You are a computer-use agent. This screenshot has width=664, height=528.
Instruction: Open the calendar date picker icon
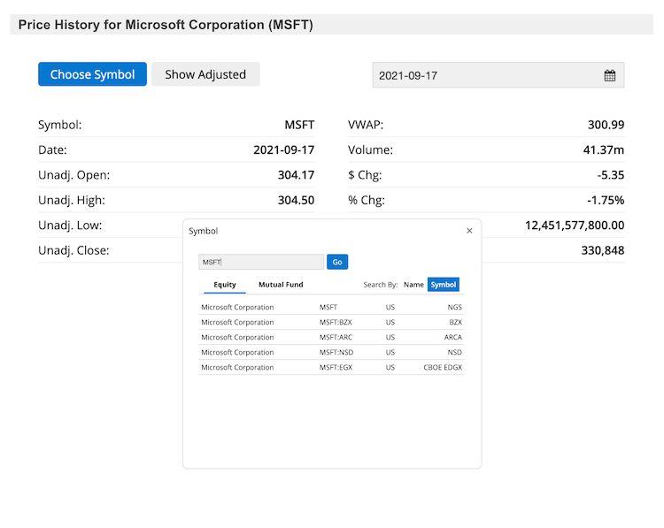coord(609,75)
